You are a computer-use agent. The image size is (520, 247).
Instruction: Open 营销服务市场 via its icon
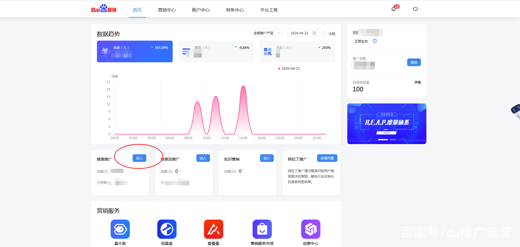[262, 229]
